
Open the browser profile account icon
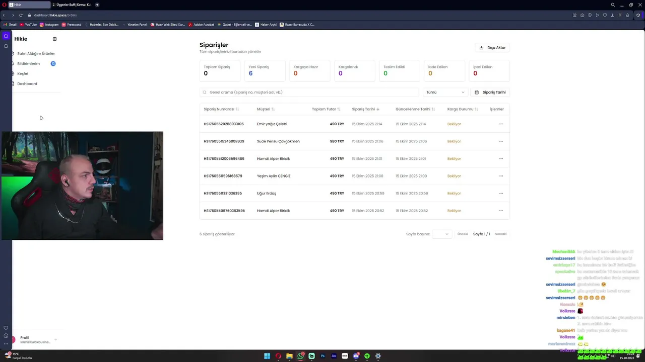[x=627, y=15]
